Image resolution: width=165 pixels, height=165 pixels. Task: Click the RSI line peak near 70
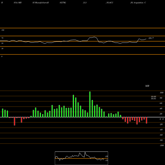(94, 37)
